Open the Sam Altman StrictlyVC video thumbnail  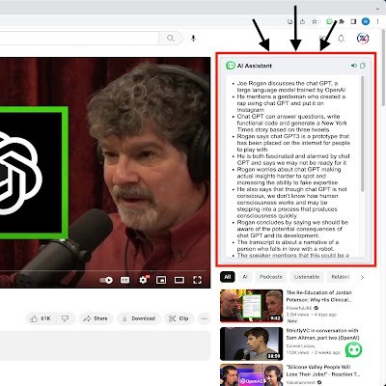251,344
